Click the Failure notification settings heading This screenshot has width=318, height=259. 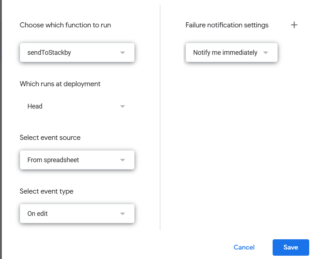[227, 25]
